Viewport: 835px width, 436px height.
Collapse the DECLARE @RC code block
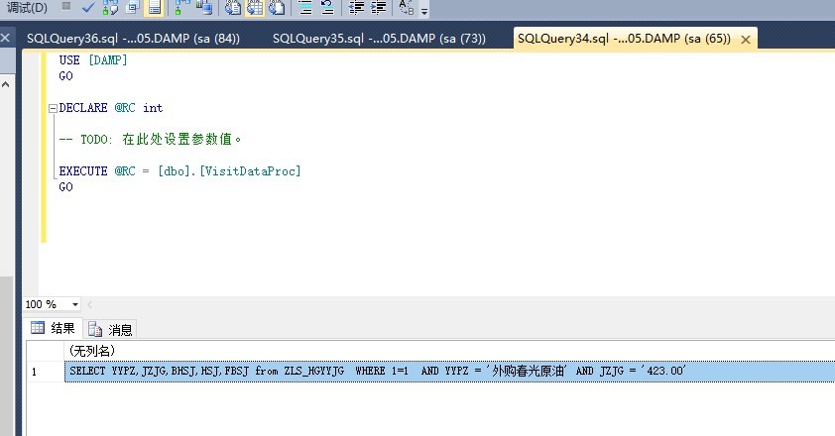click(x=53, y=108)
